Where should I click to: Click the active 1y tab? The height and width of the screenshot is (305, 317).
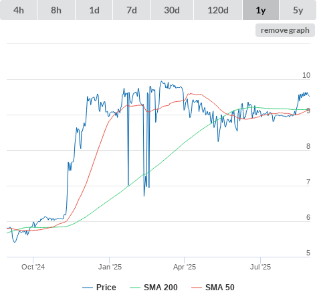[261, 10]
